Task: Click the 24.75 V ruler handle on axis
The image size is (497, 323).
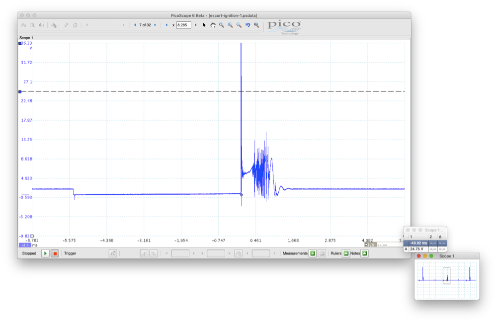Action: point(20,91)
